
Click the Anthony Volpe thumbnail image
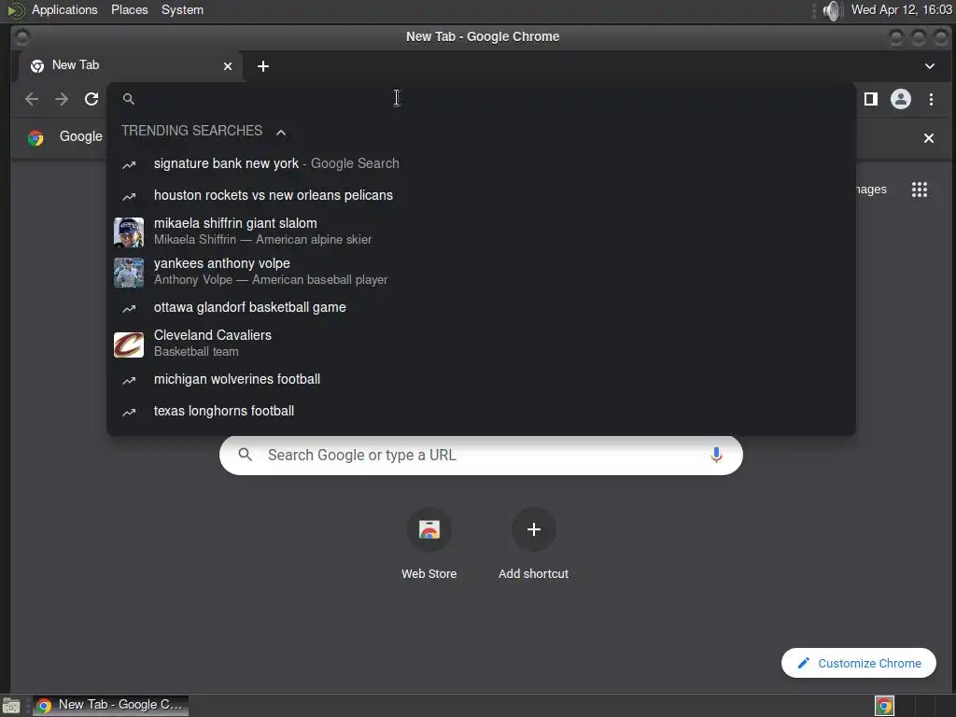pos(129,273)
